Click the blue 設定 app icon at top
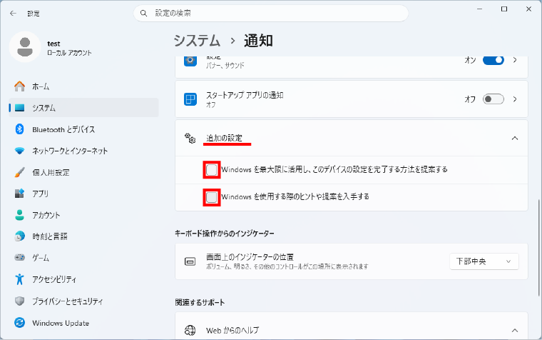Viewport: 542px width, 340px height. tap(190, 61)
